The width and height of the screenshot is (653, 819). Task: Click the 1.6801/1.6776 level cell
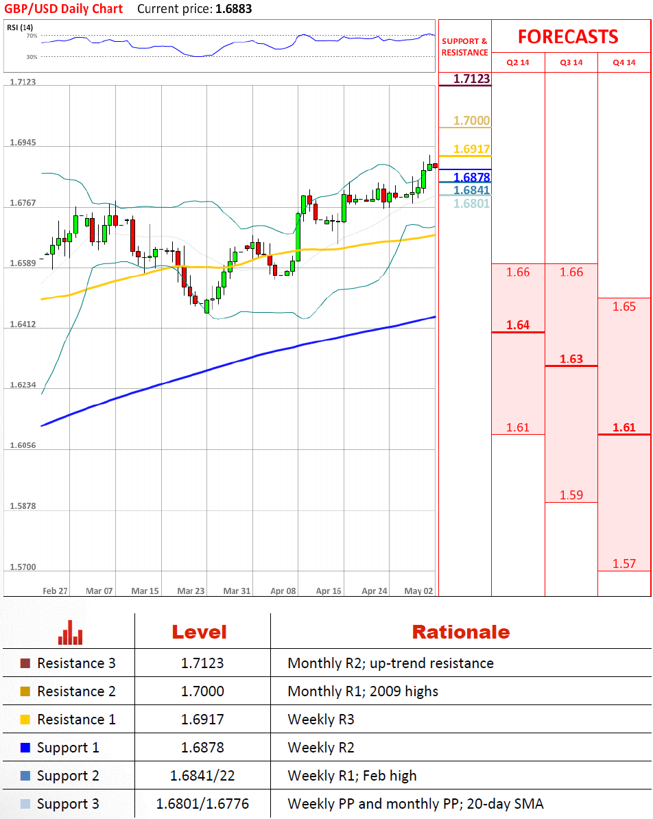pyautogui.click(x=202, y=805)
